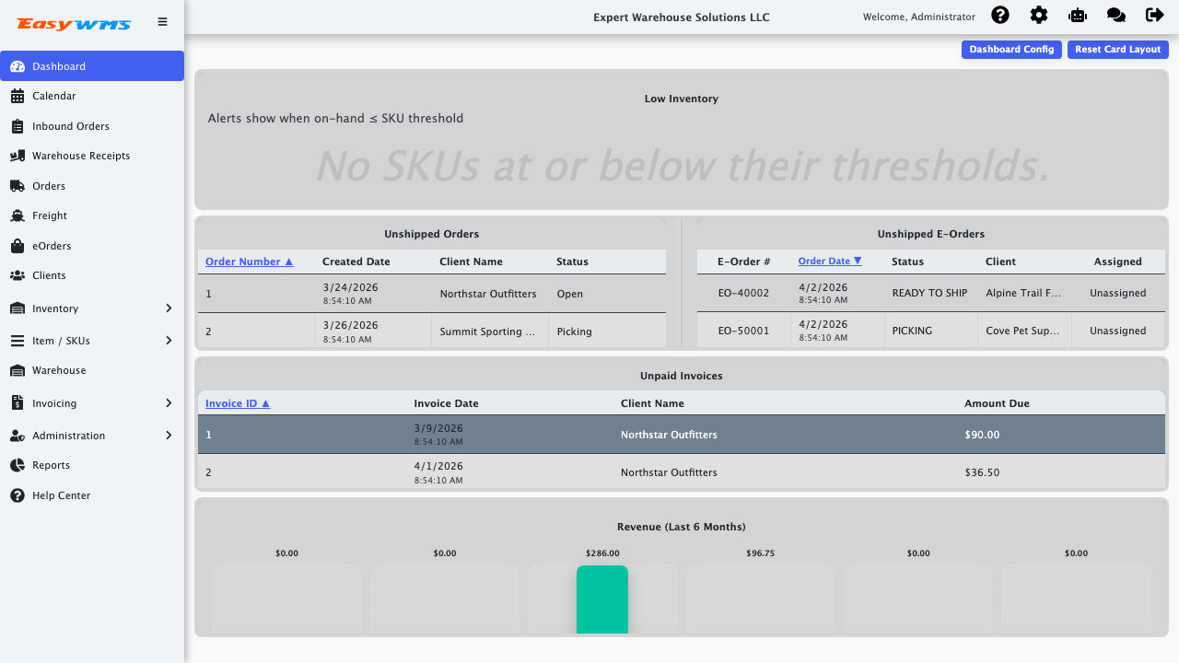Image resolution: width=1179 pixels, height=663 pixels.
Task: Click the Orders truck icon
Action: [x=18, y=186]
